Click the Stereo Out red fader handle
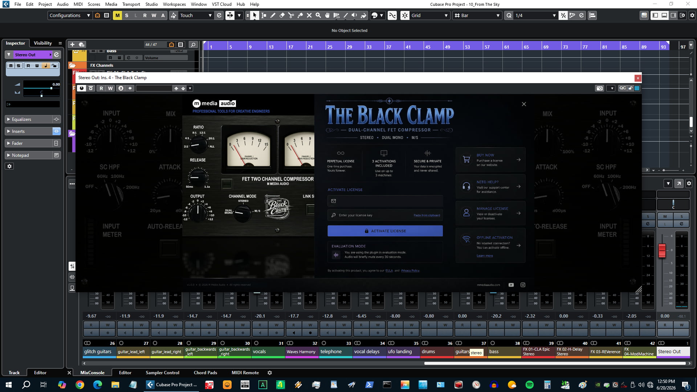This screenshot has height=392, width=697. coord(662,250)
